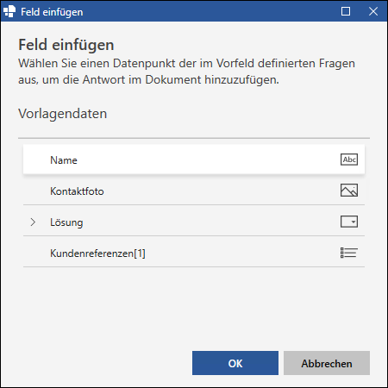This screenshot has height=388, width=388.
Task: Click the image icon beside Kontaktfoto
Action: tap(349, 191)
